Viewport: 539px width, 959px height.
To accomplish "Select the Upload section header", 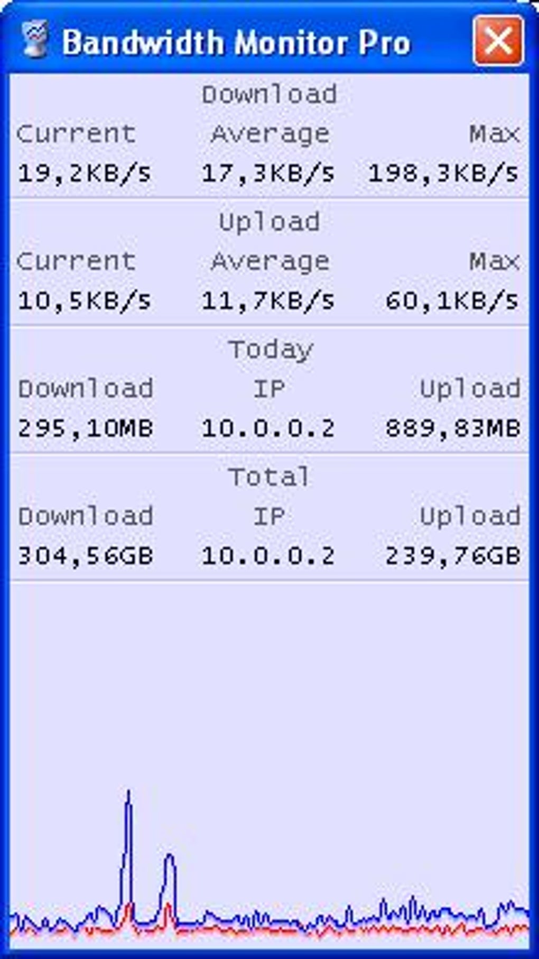I will [269, 222].
